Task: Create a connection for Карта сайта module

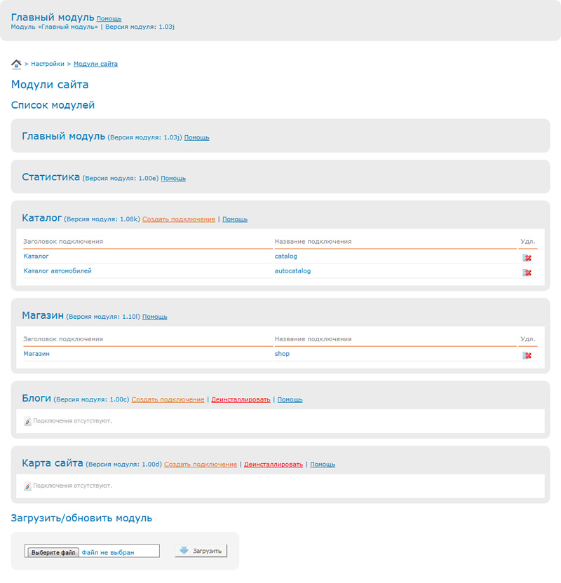Action: coord(201,465)
